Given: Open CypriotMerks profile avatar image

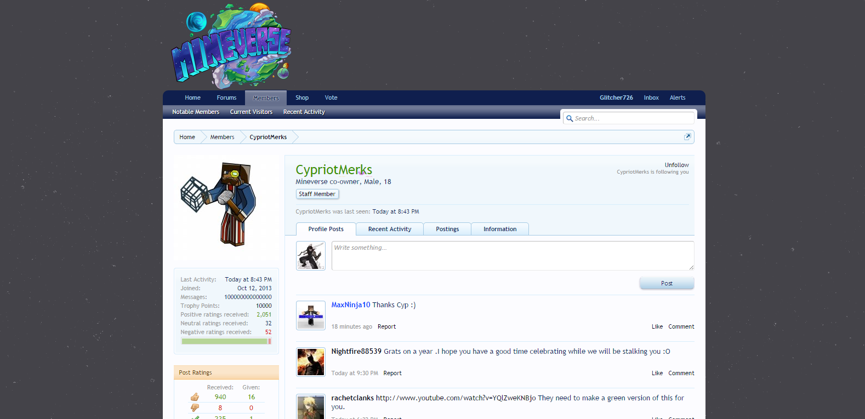Looking at the screenshot, I should pyautogui.click(x=226, y=208).
